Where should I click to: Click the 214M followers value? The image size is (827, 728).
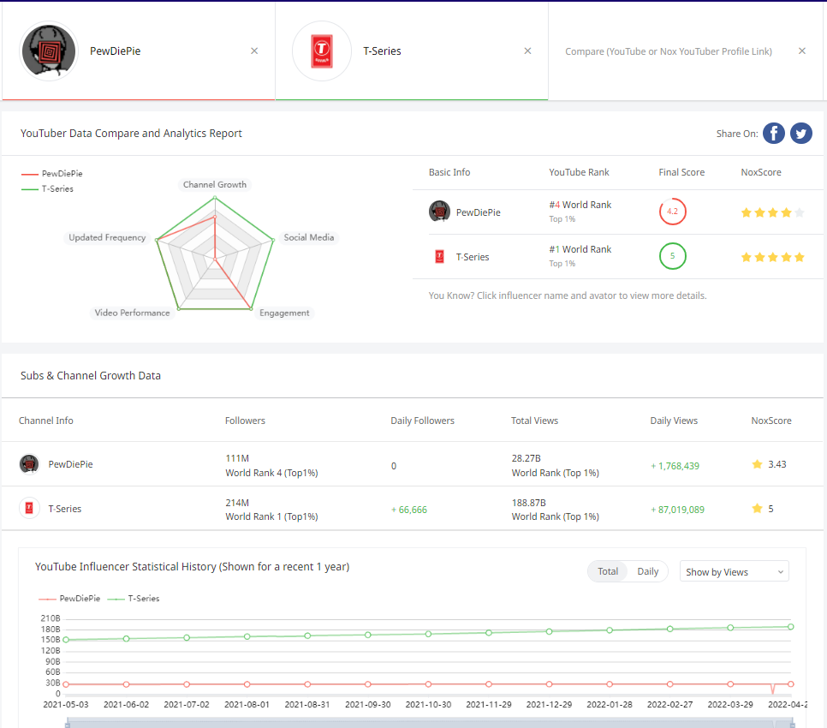[237, 504]
